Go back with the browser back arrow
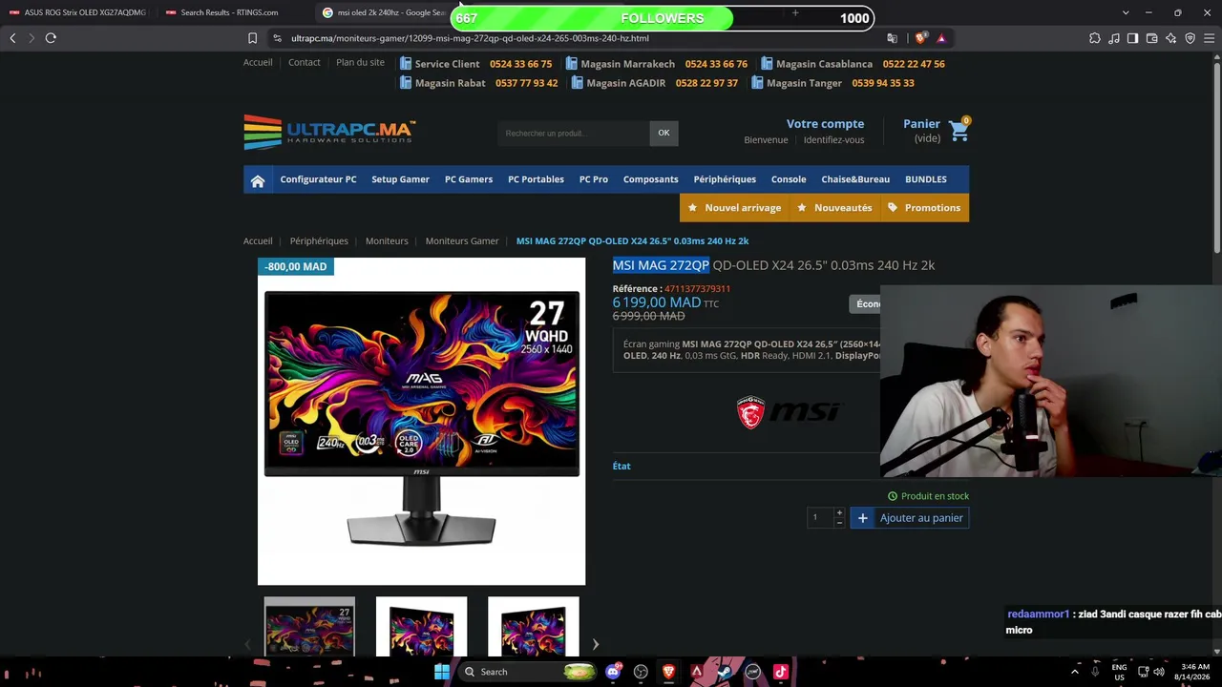 click(x=12, y=38)
